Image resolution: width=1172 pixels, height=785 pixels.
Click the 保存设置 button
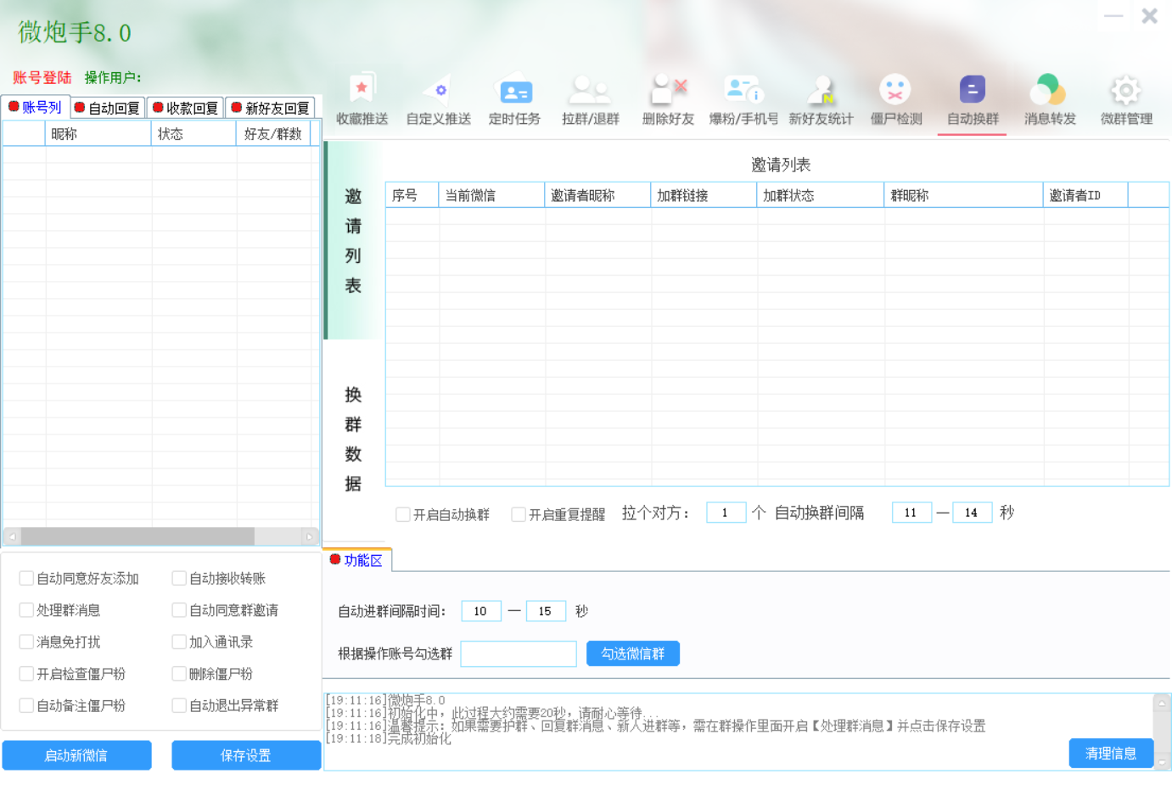pos(246,755)
